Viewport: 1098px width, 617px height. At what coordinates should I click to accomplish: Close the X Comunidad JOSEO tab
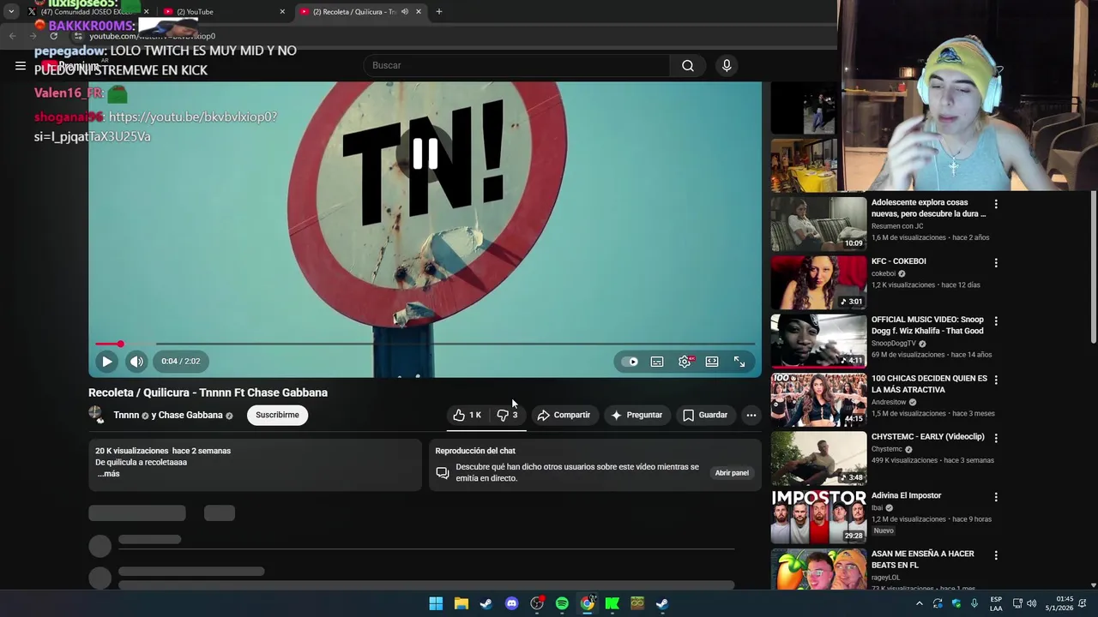[x=147, y=11]
